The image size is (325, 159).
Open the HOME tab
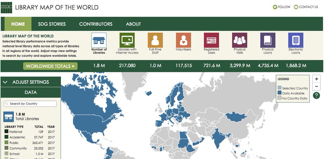pos(18,24)
